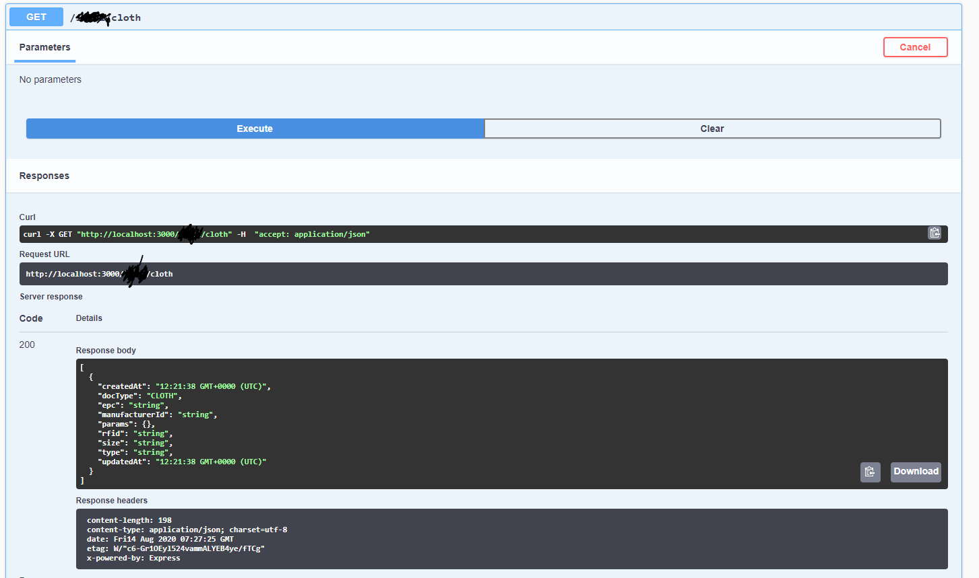Select the Parameters tab
979x578 pixels.
coord(44,47)
